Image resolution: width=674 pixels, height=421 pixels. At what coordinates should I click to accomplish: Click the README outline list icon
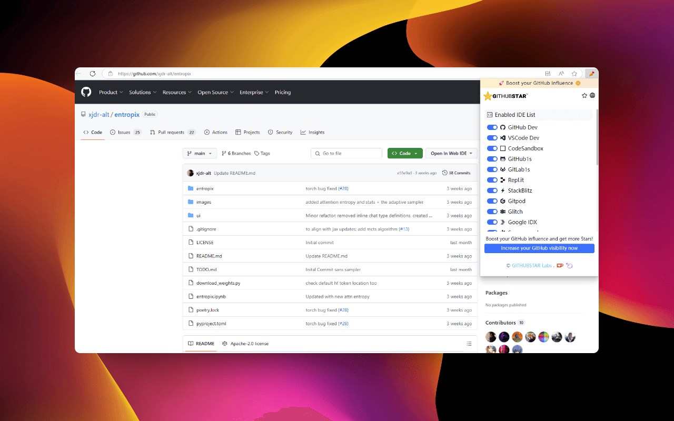469,344
